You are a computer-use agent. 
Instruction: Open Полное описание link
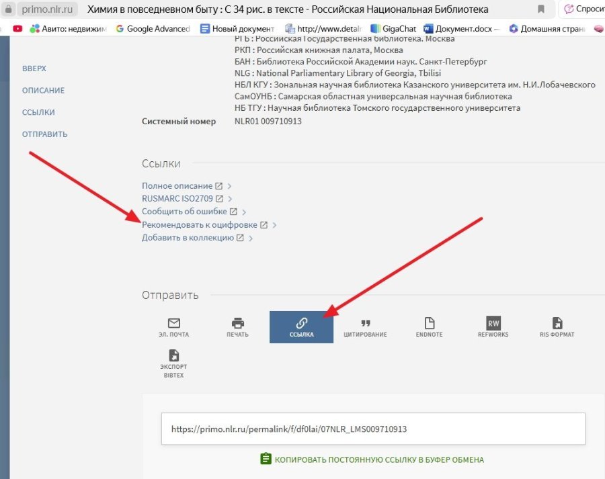pos(177,185)
